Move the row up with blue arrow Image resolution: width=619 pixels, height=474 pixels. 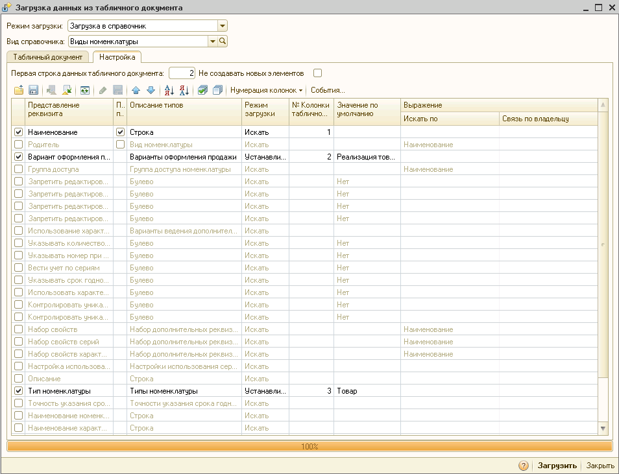tap(136, 90)
